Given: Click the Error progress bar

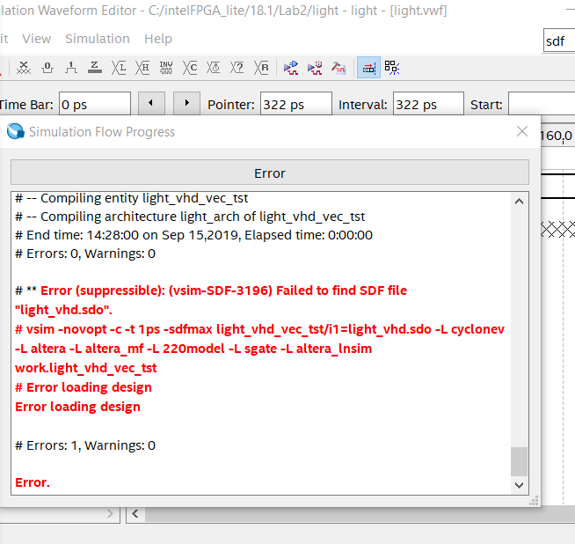Looking at the screenshot, I should tap(270, 173).
